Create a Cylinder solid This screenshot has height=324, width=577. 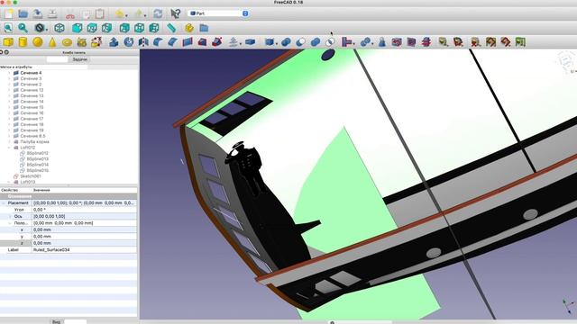pos(23,42)
